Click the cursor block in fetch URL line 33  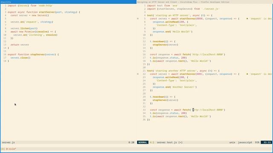click(193, 110)
